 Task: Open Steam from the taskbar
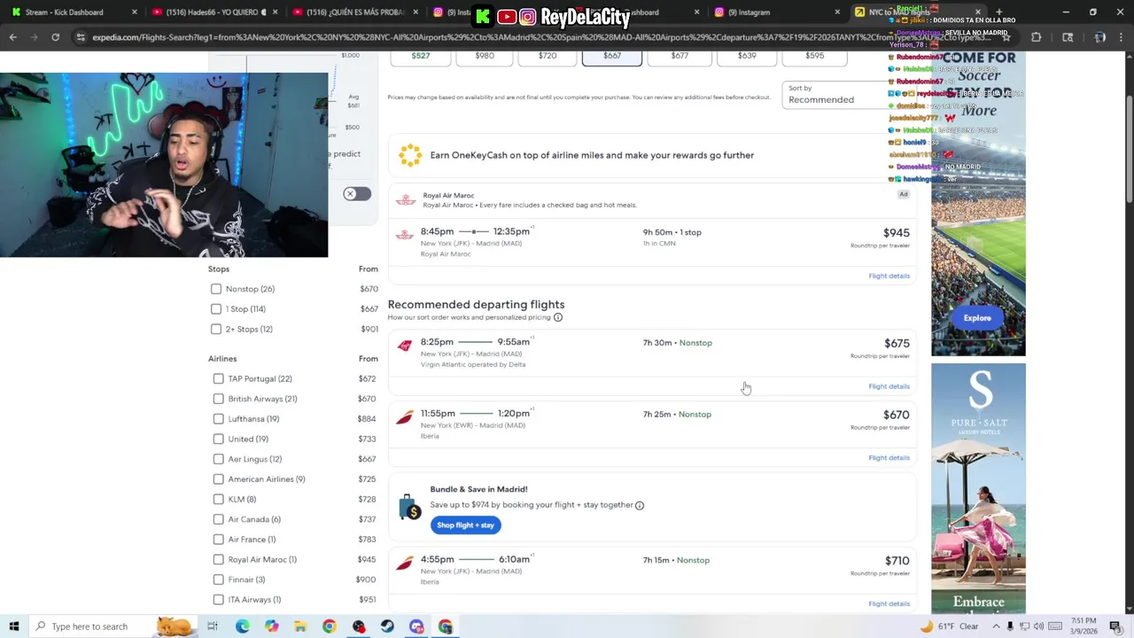click(387, 626)
